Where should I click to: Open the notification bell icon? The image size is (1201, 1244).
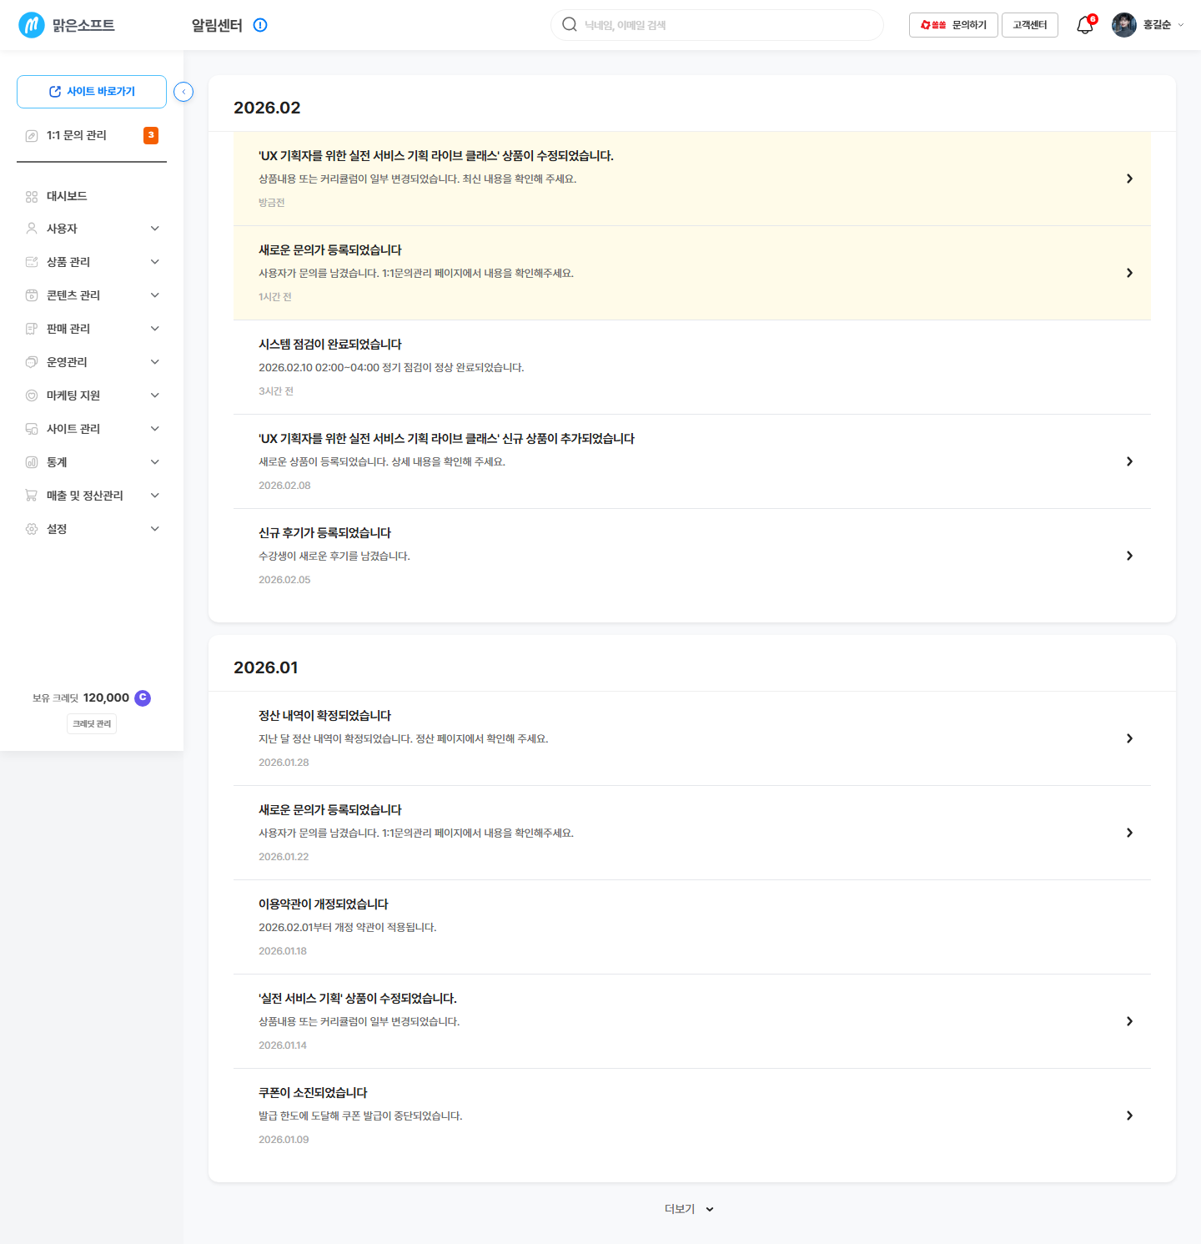(1085, 25)
